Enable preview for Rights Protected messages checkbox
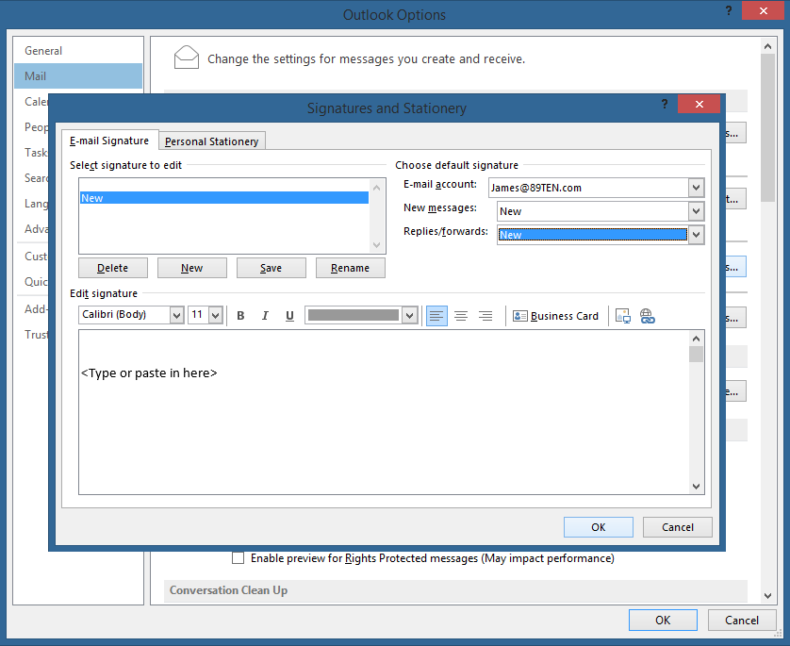790x646 pixels. (x=238, y=558)
